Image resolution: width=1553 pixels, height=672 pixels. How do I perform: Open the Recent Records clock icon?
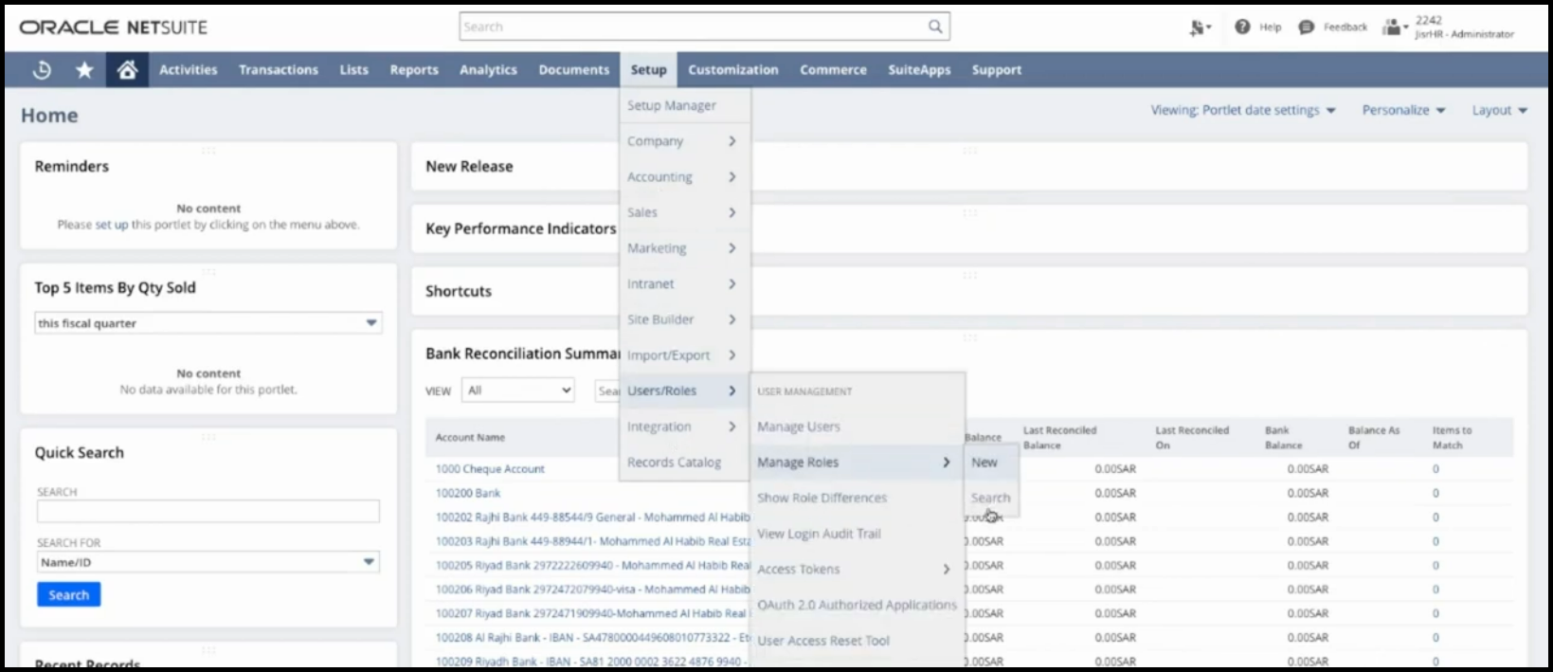coord(42,70)
